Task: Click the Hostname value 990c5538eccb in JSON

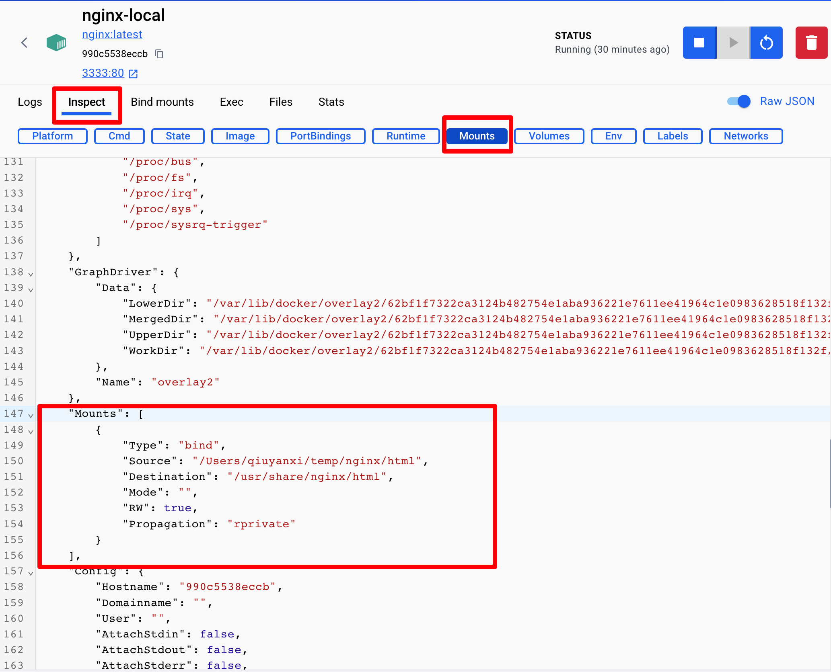Action: [228, 587]
